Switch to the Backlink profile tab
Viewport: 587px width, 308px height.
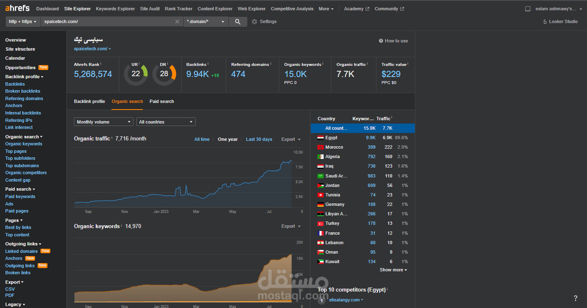tap(90, 102)
